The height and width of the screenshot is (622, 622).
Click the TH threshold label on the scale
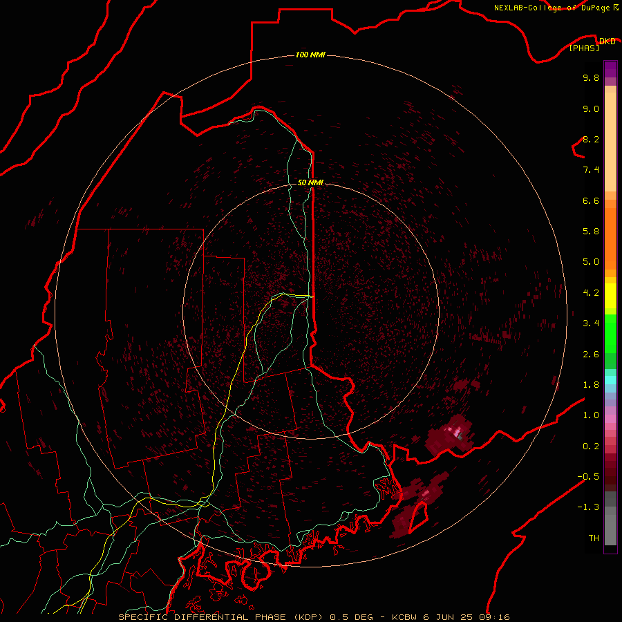[594, 538]
